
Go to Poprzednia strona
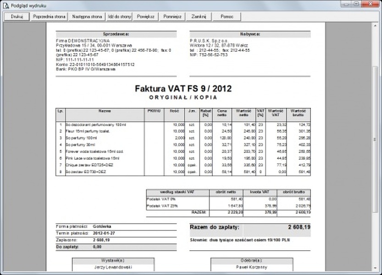tap(50, 16)
